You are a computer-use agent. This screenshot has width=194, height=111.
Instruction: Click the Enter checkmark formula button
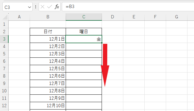[x=50, y=7]
